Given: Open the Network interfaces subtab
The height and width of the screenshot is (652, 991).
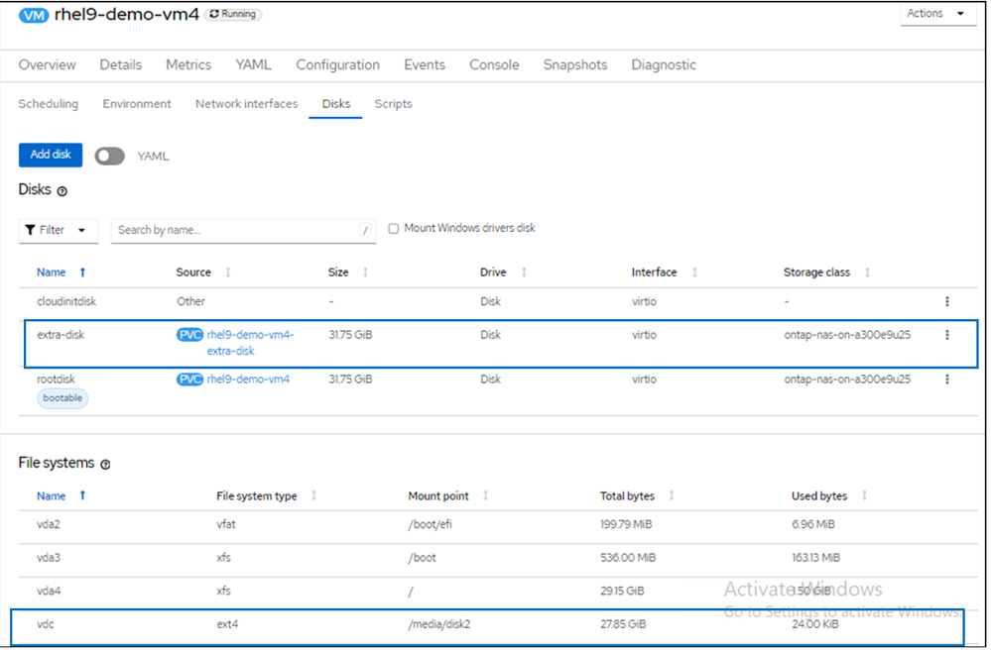Looking at the screenshot, I should click(246, 104).
